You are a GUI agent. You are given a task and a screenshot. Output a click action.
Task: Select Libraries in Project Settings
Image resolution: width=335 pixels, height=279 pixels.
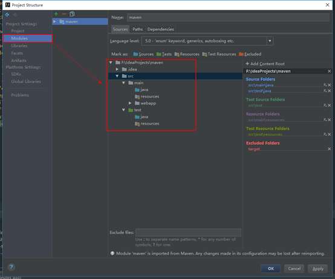click(19, 46)
